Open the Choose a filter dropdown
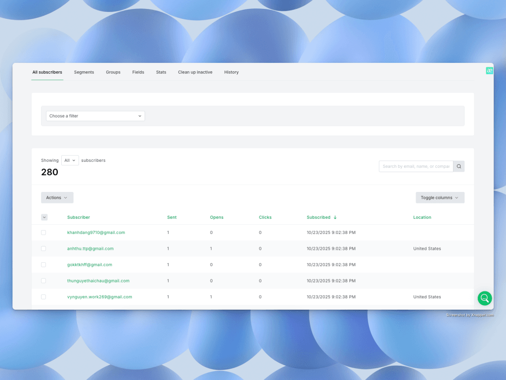506x380 pixels. (95, 116)
